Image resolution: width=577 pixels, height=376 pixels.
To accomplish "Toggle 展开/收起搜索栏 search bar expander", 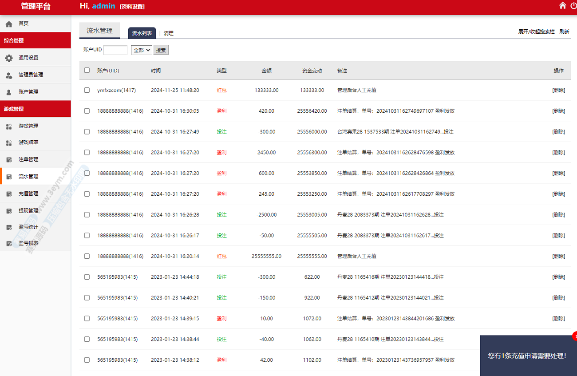I will pos(536,32).
